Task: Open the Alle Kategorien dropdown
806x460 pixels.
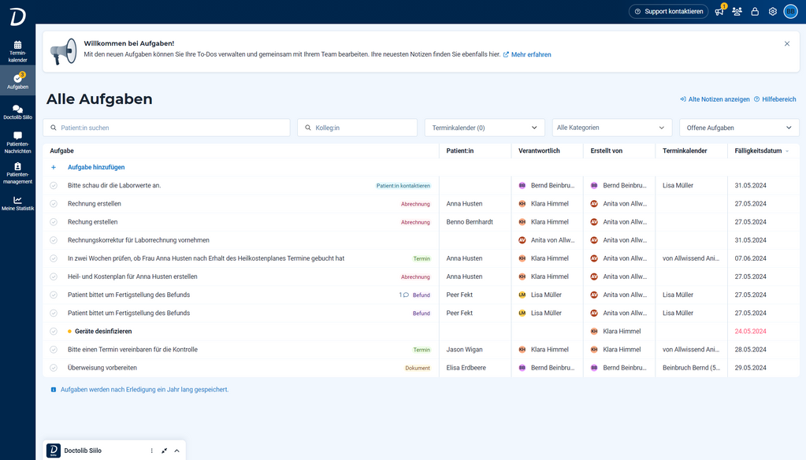Action: tap(611, 127)
